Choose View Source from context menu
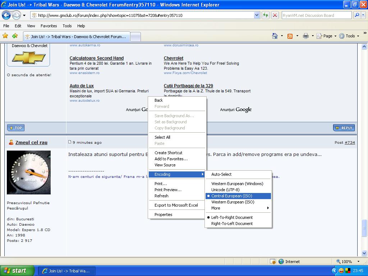 click(x=165, y=165)
